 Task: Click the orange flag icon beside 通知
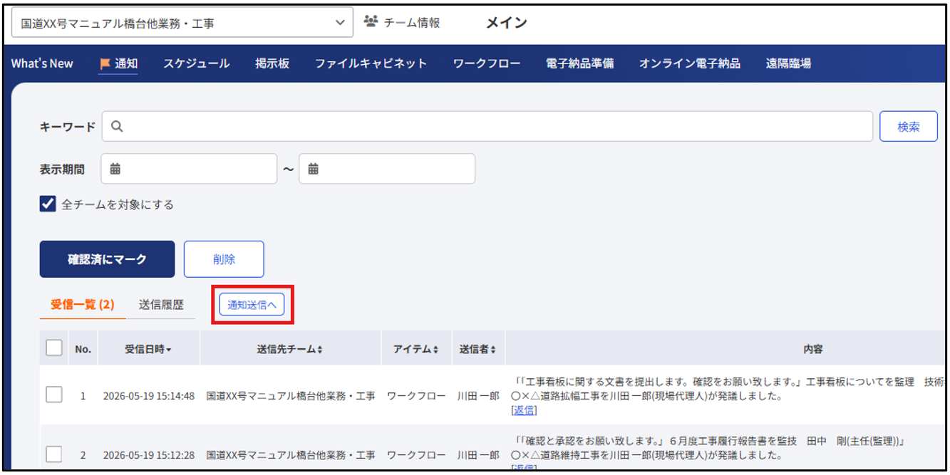coord(105,63)
